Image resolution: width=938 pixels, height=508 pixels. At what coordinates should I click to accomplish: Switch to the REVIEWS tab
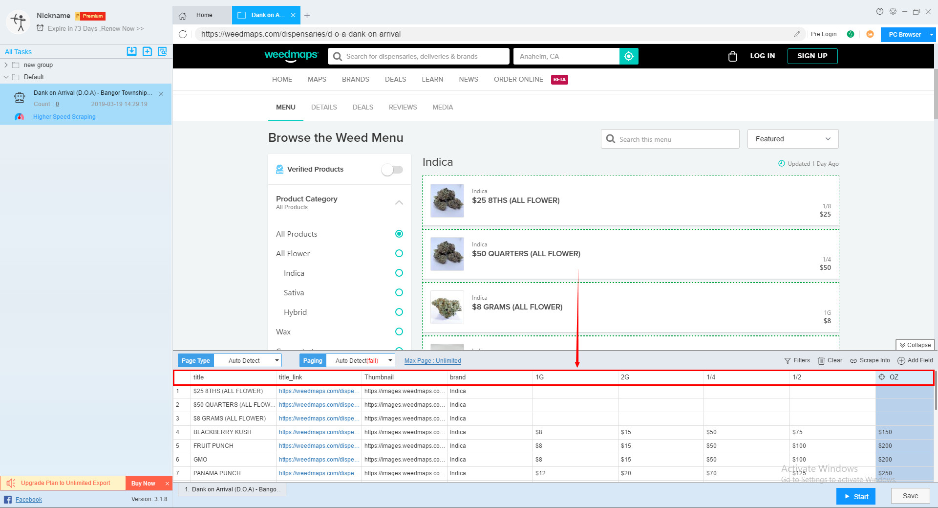pos(403,107)
